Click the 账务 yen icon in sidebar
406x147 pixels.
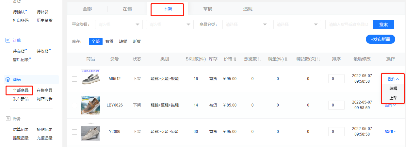[8, 119]
